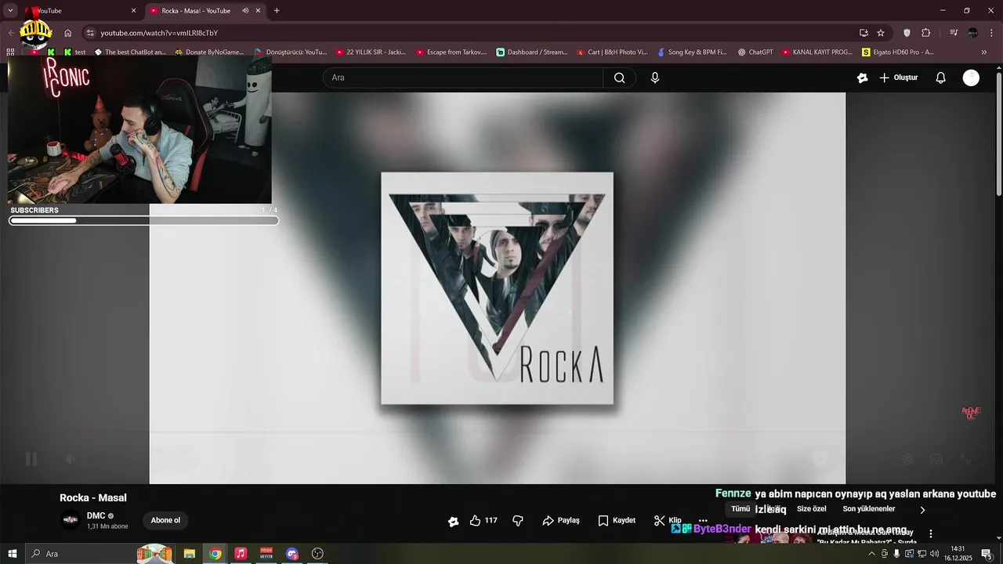Viewport: 1003px width, 564px height.
Task: Open the Cart | B&H Photo Vi... bookmark
Action: click(x=613, y=52)
